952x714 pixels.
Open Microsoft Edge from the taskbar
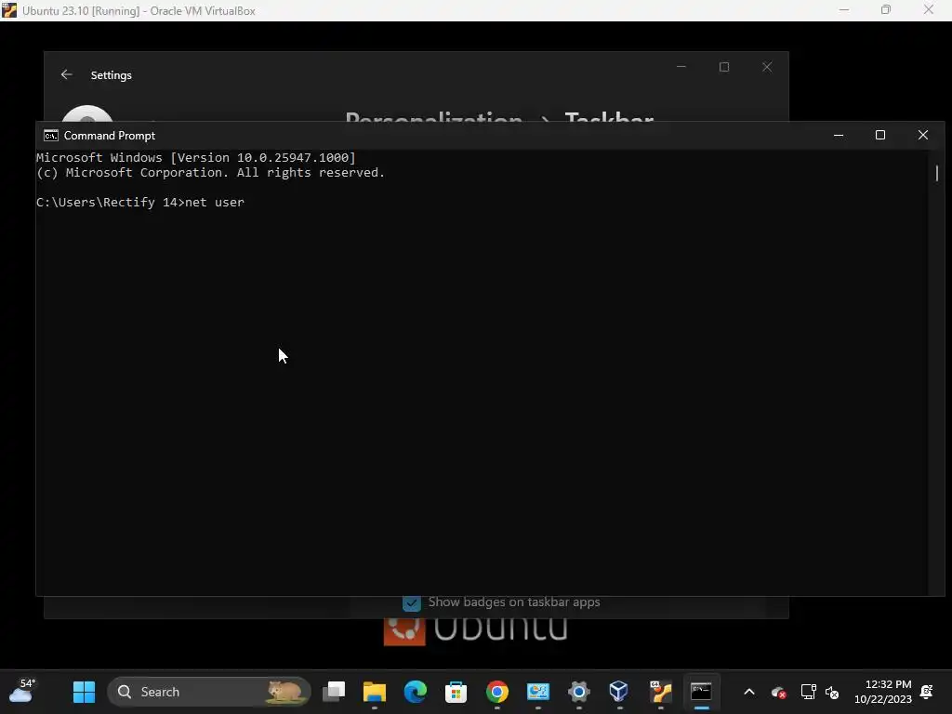416,692
